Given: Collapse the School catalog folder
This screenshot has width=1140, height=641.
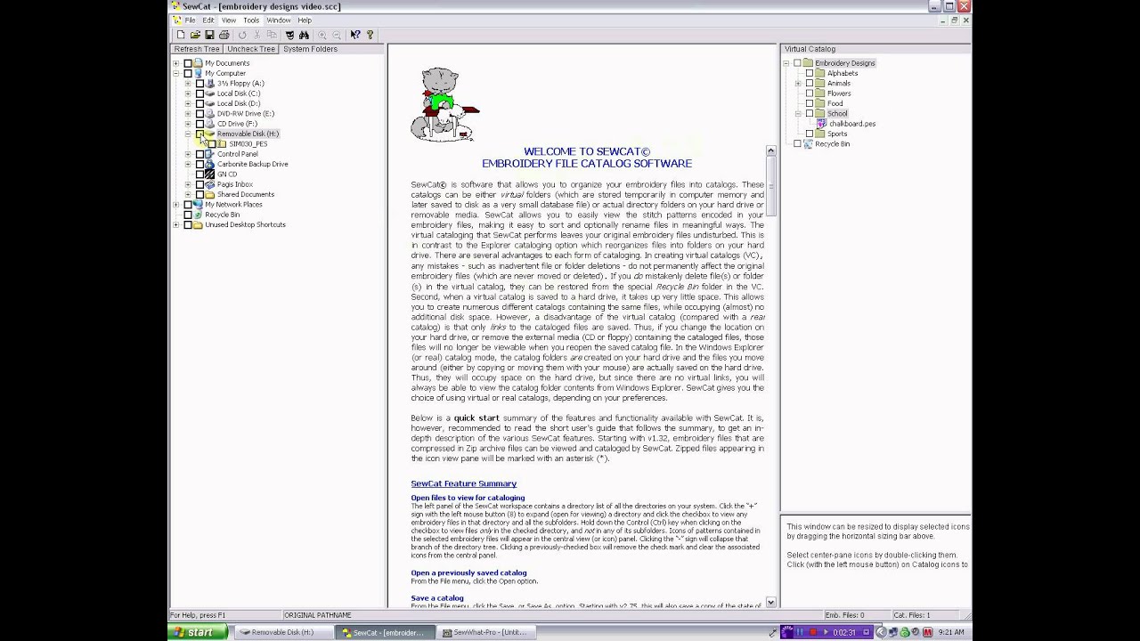Looking at the screenshot, I should 798,113.
